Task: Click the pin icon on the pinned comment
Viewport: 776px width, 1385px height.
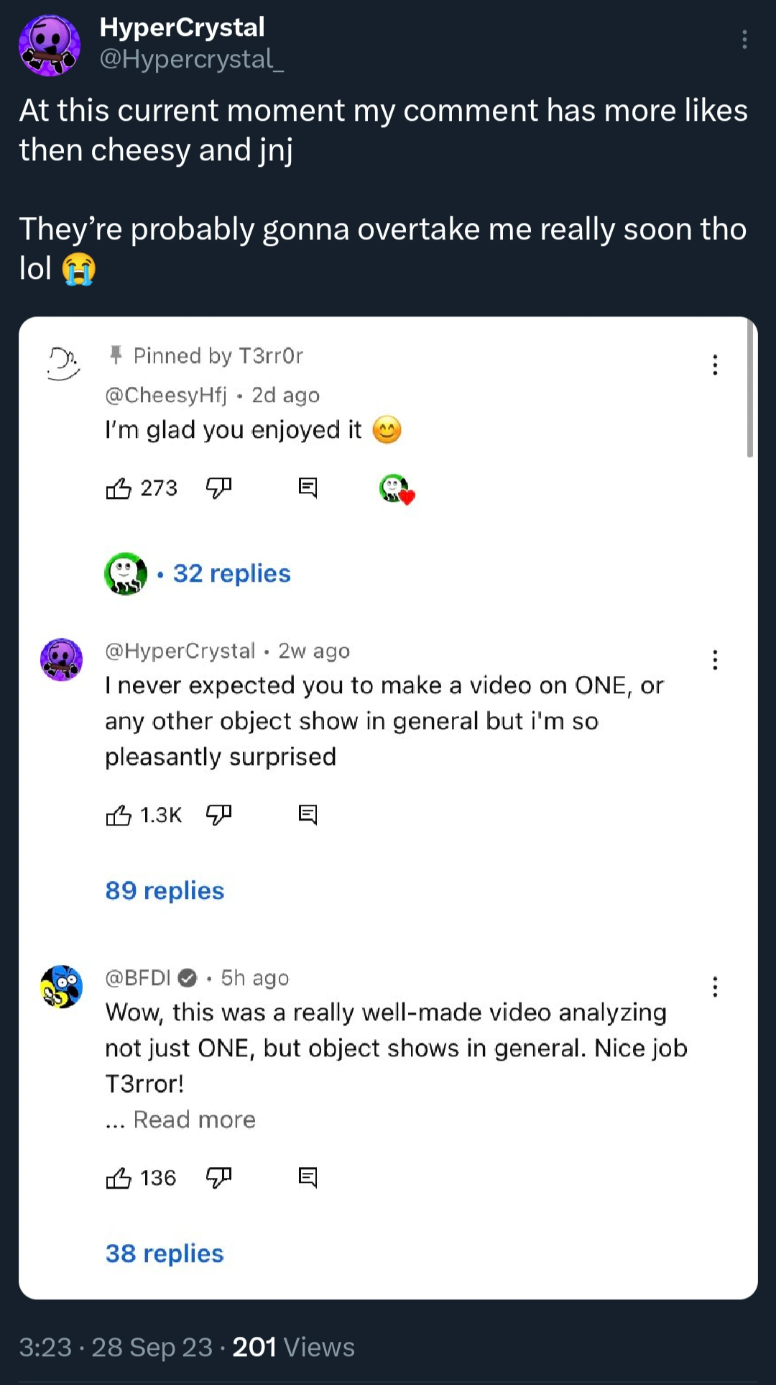Action: (115, 355)
